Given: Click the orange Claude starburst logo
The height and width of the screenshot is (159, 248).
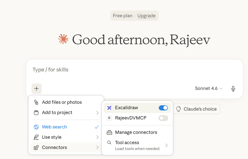Looking at the screenshot, I should [63, 39].
